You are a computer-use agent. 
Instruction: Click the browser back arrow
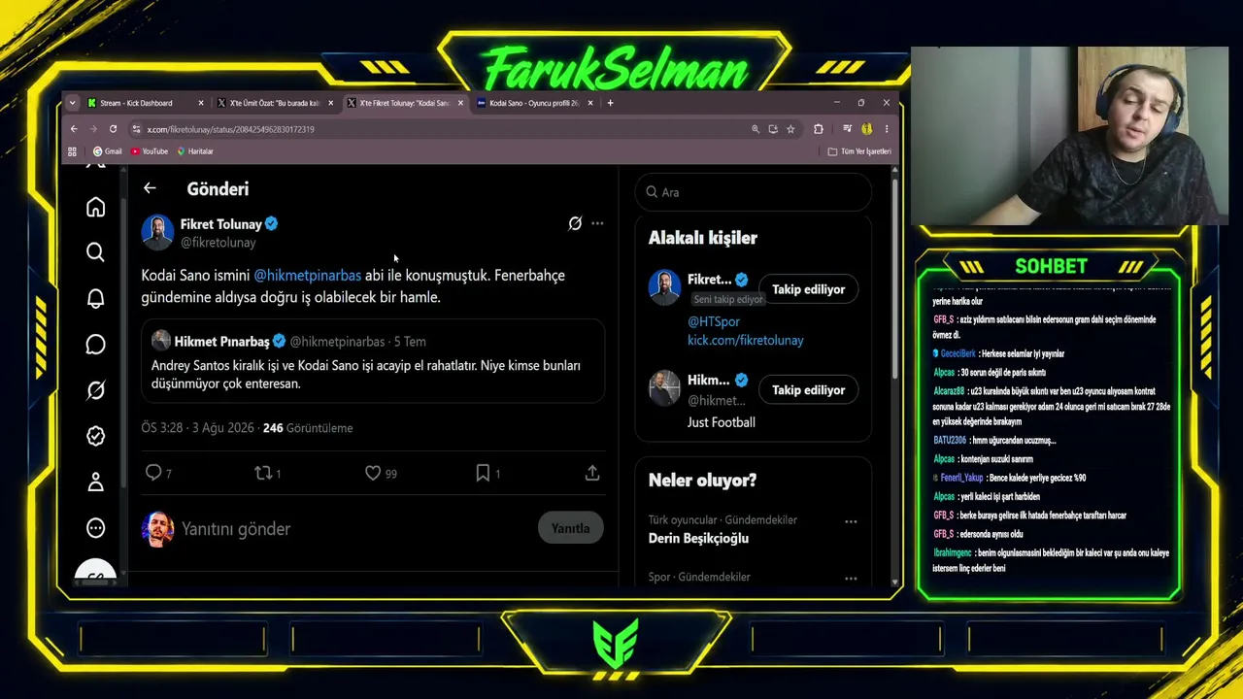tap(74, 128)
